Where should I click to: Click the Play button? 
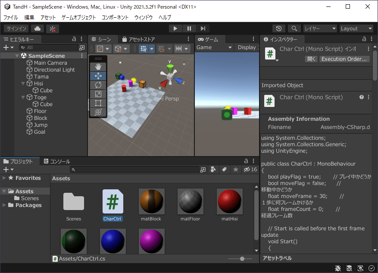click(175, 28)
